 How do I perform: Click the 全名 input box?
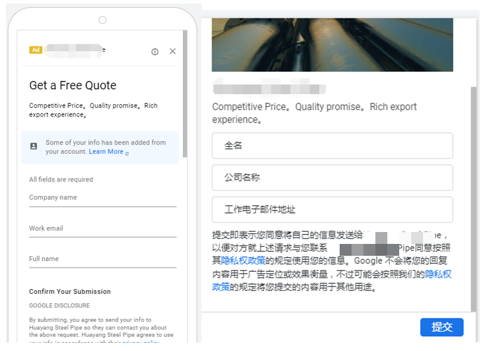[x=332, y=146]
